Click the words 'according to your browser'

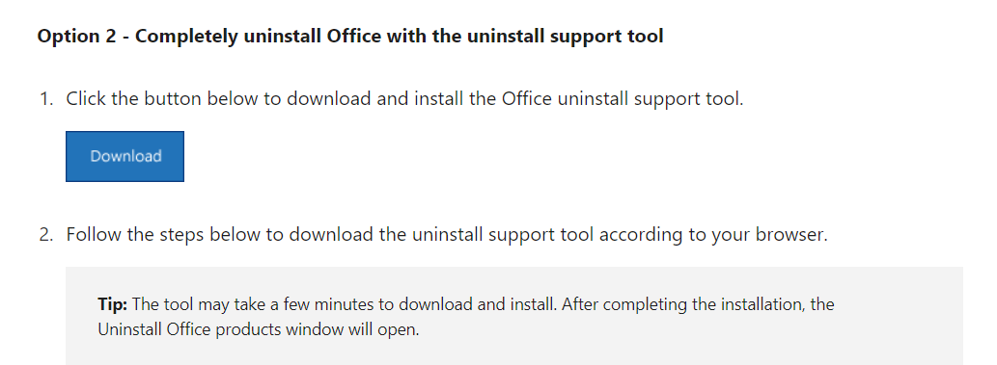pos(713,235)
